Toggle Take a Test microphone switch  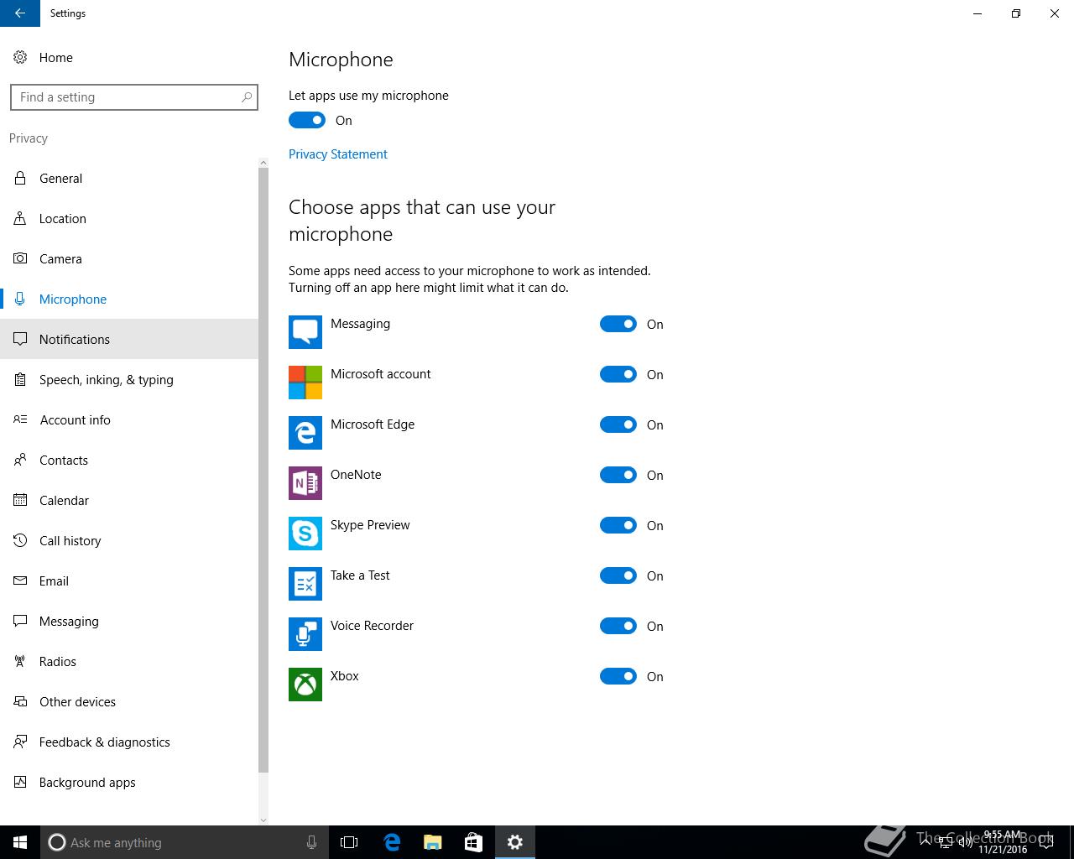point(618,575)
